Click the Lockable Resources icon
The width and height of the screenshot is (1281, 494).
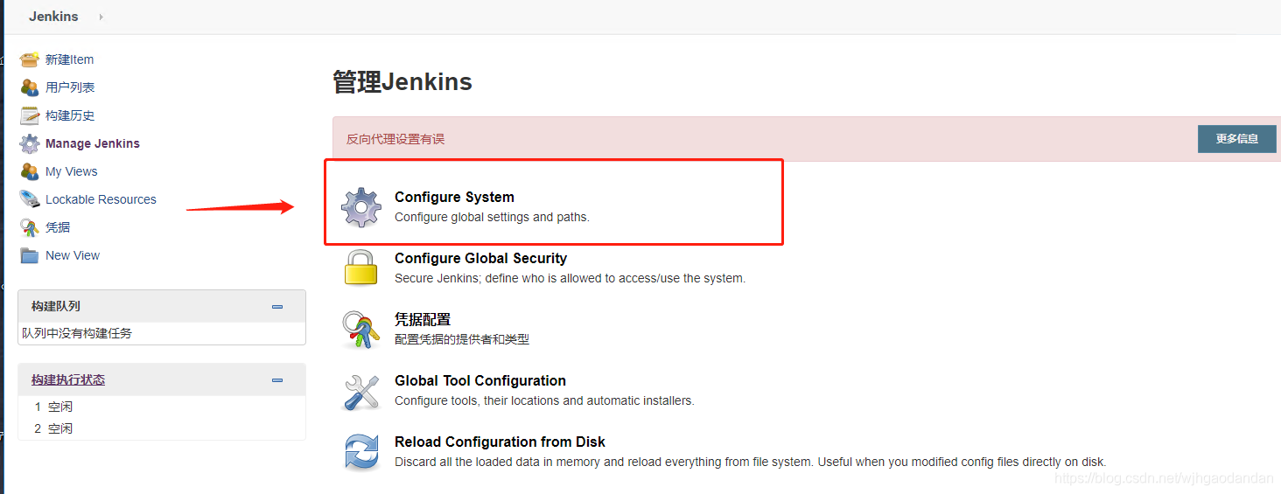[x=30, y=199]
